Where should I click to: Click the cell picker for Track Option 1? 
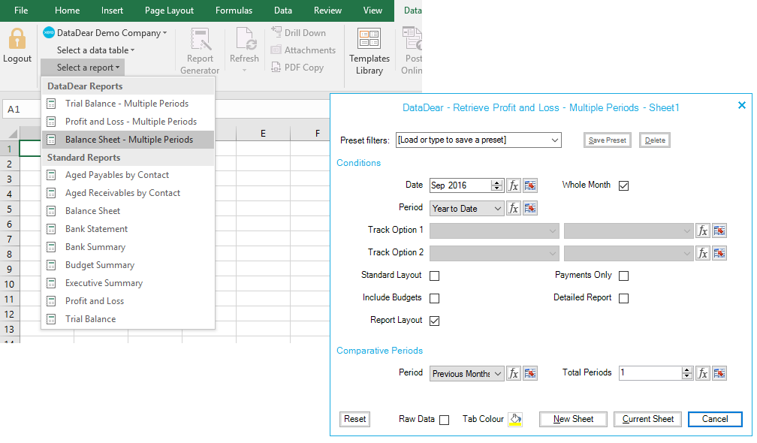point(719,231)
